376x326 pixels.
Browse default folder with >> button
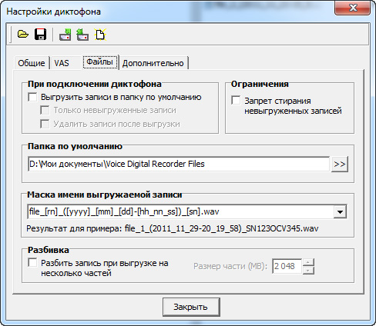[x=340, y=164]
